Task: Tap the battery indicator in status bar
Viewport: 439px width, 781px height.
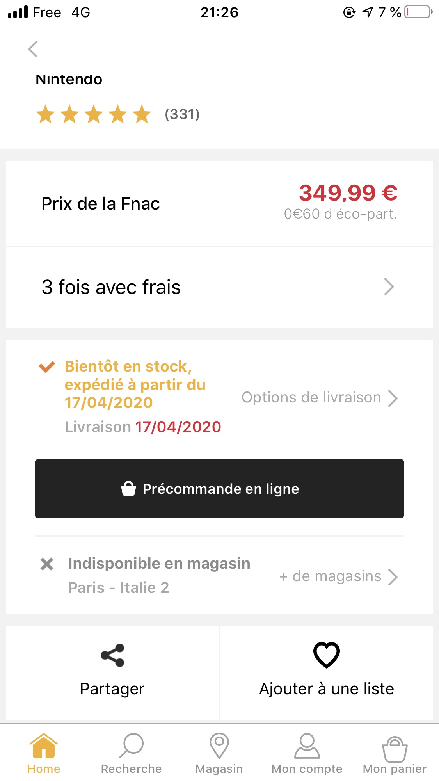Action: point(418,12)
